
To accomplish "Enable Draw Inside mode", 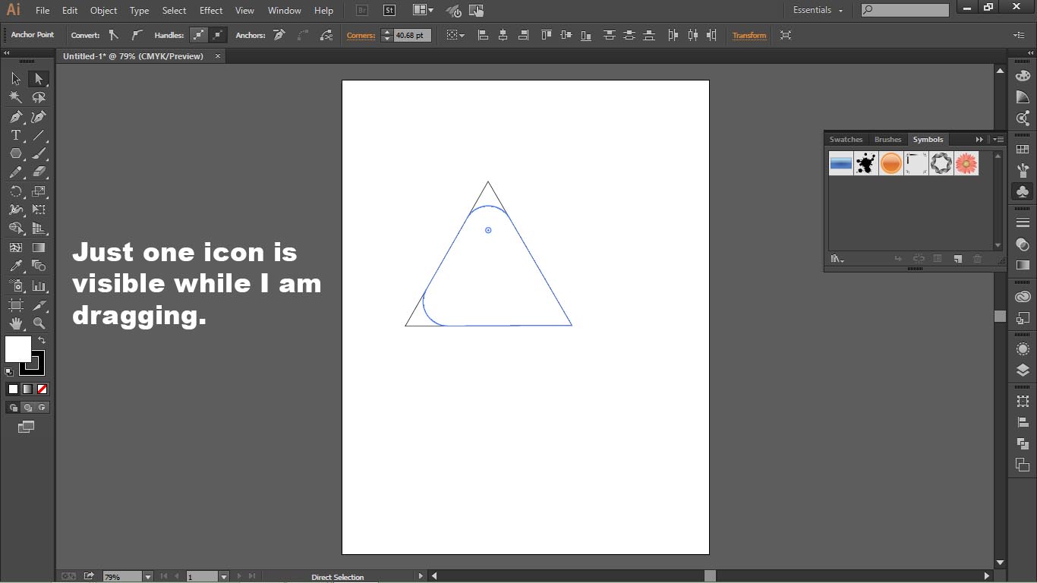I will coord(43,408).
